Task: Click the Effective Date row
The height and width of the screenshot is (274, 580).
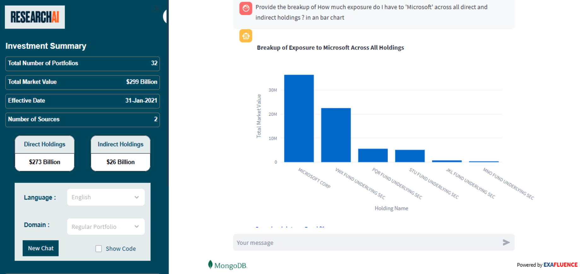Action: pos(83,101)
